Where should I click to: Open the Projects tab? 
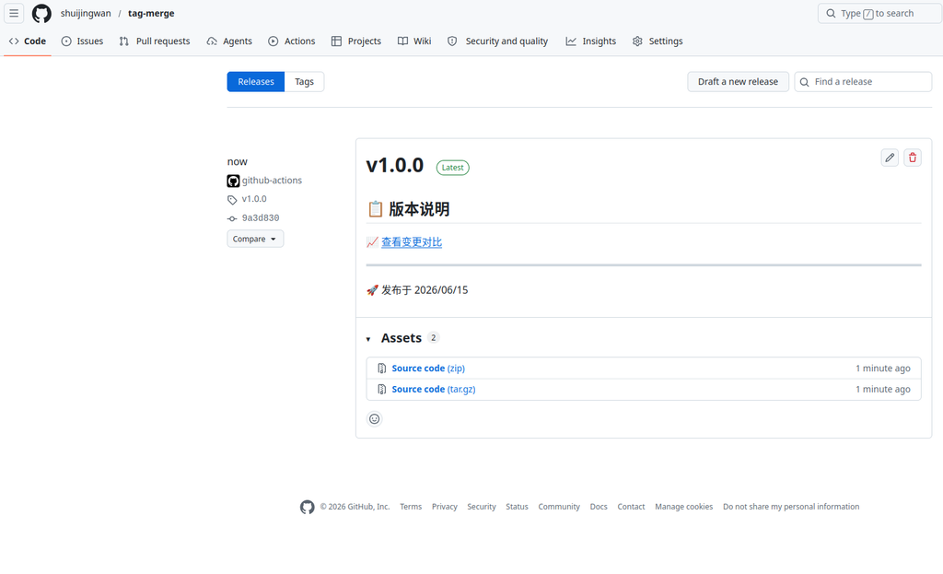click(356, 41)
